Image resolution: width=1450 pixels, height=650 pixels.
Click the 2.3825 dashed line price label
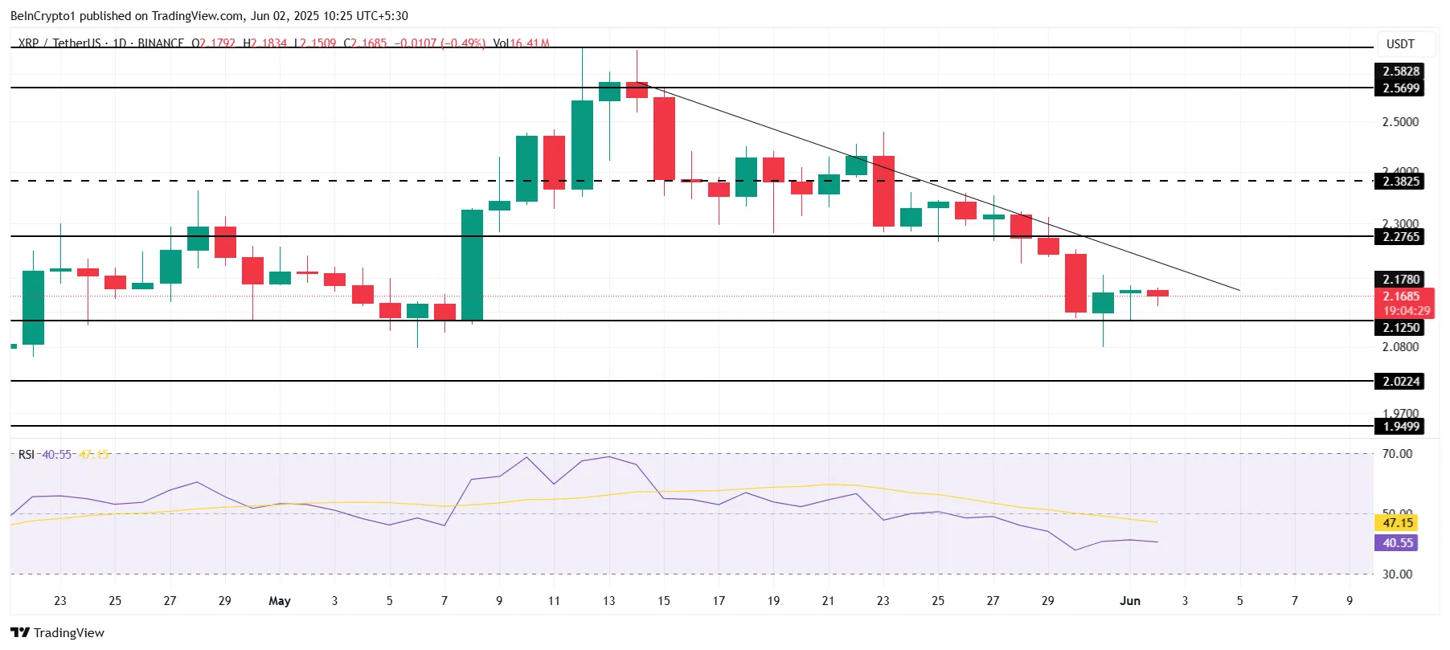pos(1400,182)
